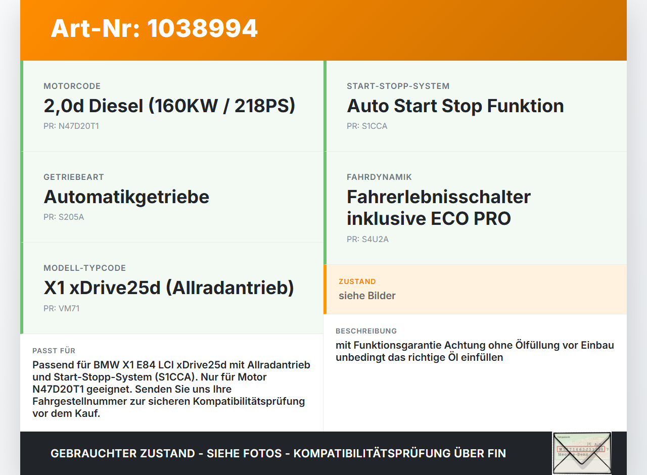Click the START-STOPP-SYSTEM label

[x=398, y=86]
